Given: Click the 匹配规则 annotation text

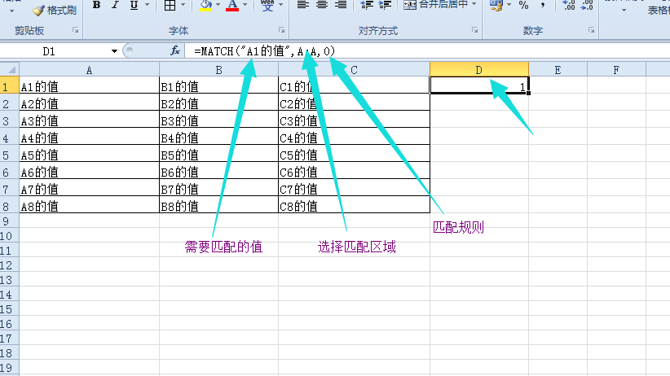Looking at the screenshot, I should point(458,228).
